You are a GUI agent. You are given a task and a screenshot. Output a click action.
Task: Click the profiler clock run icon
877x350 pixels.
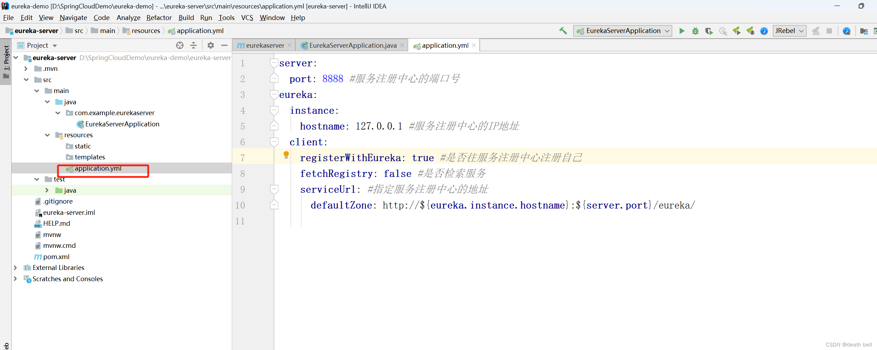tap(723, 31)
